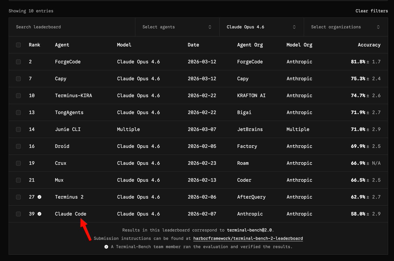The image size is (394, 261).
Task: Click the verified badge beside rank 39
Action: [x=39, y=214]
